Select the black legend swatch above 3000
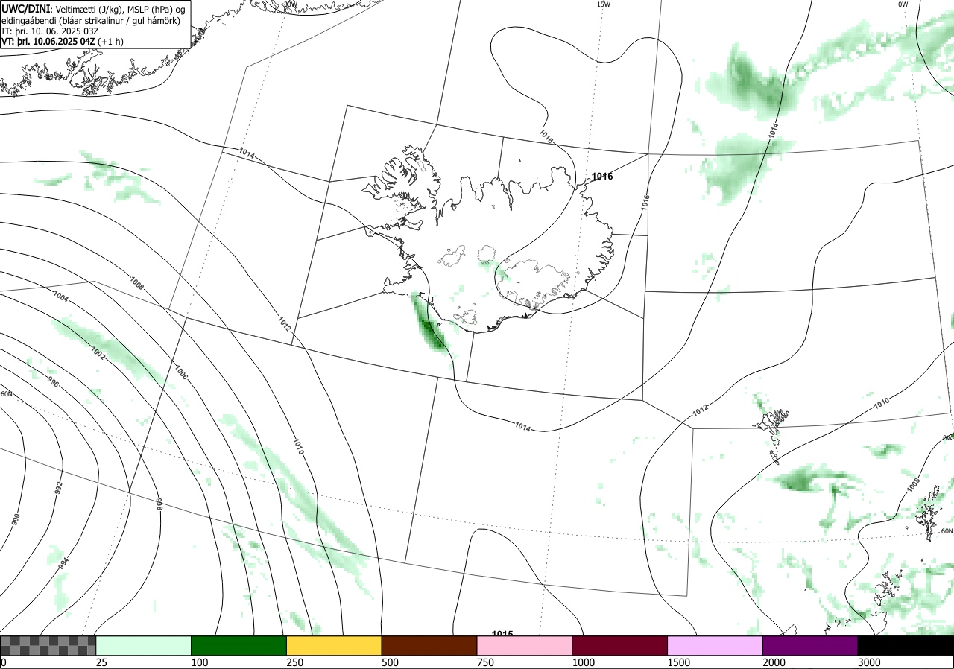 pyautogui.click(x=906, y=645)
